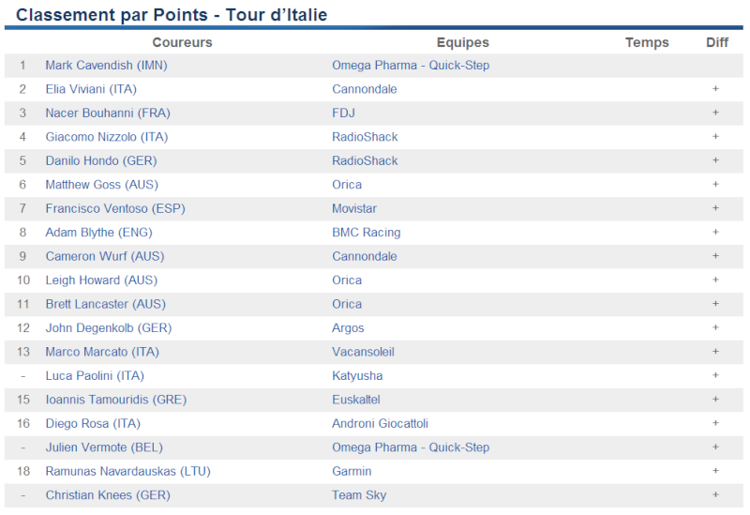This screenshot has width=750, height=515.
Task: Click the Movistar team link
Action: (x=354, y=209)
